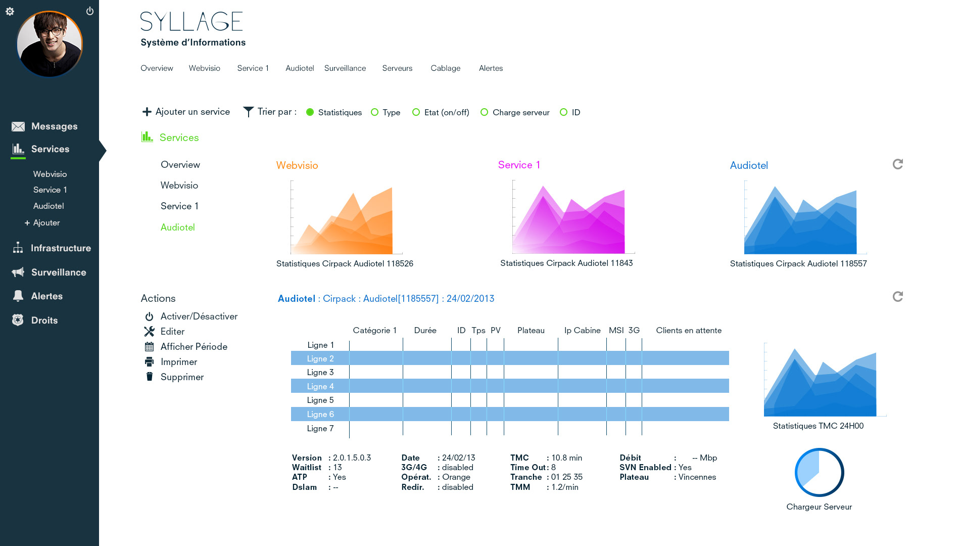Select the Statistiques sort radio button

[310, 112]
